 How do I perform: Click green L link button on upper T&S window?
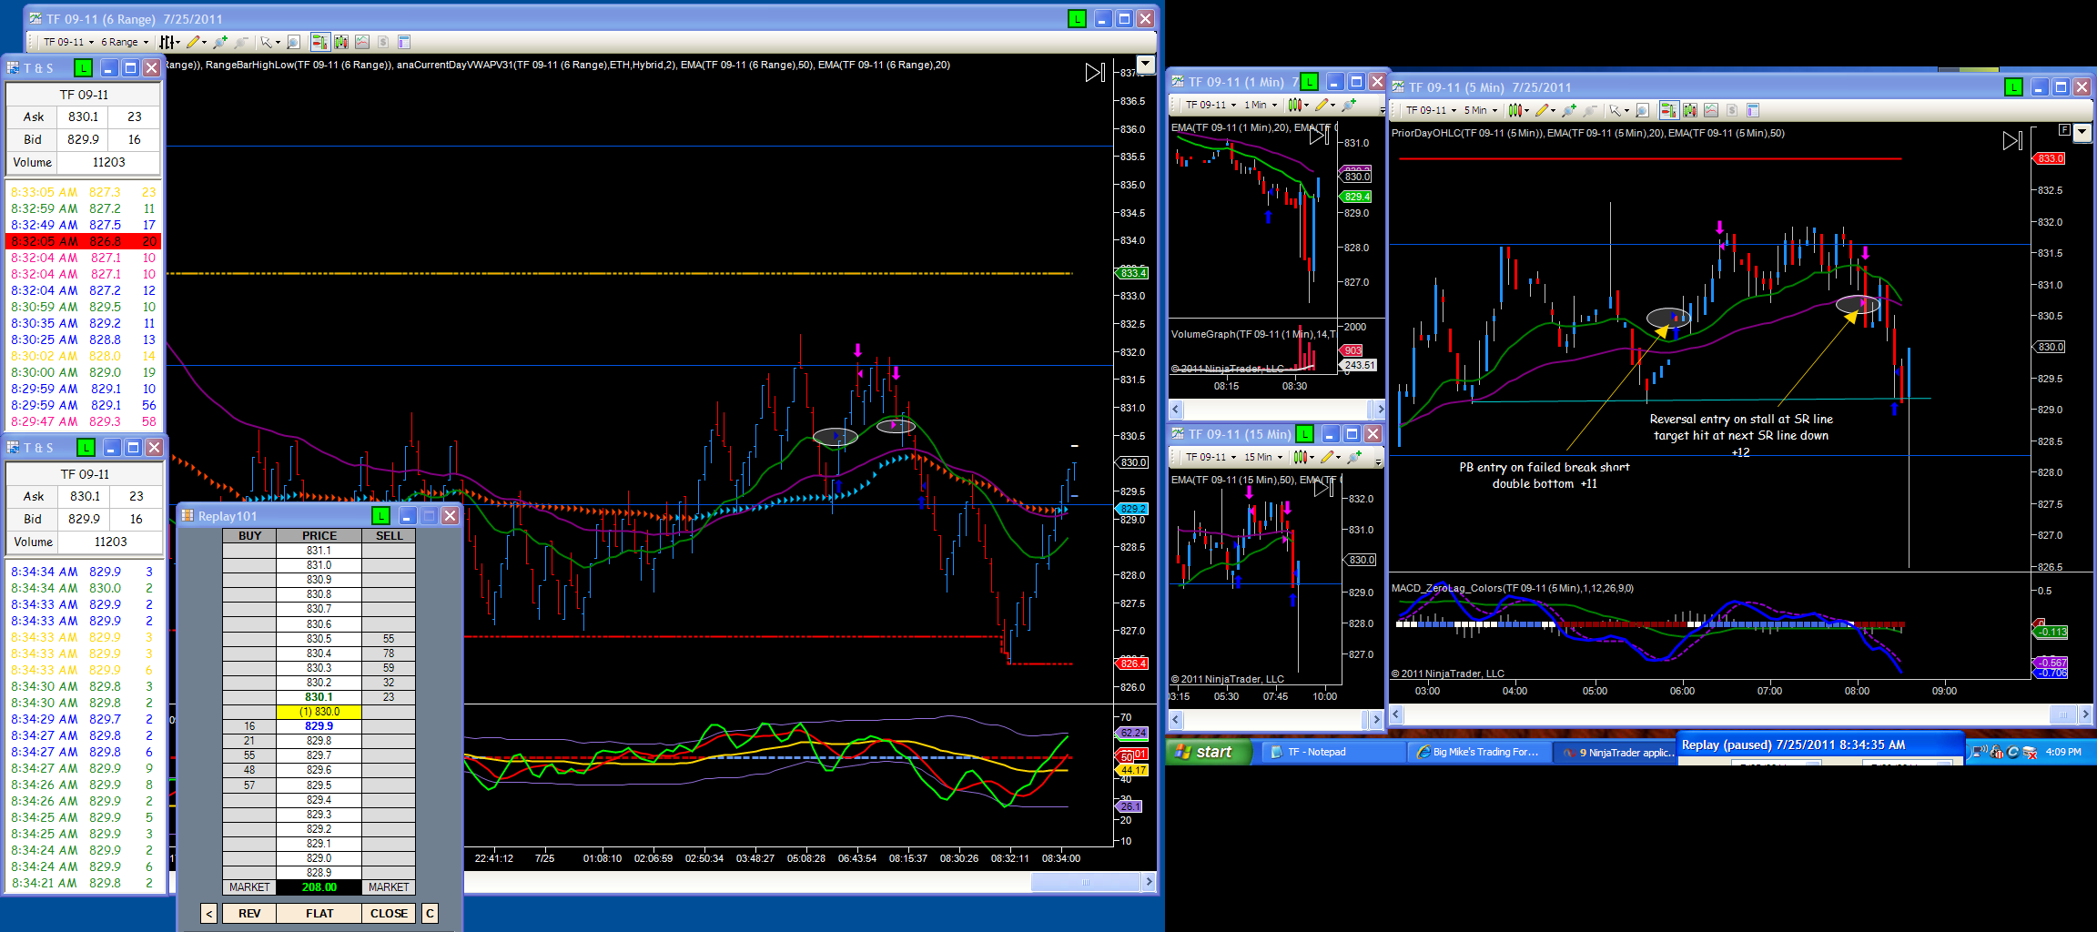pyautogui.click(x=83, y=67)
